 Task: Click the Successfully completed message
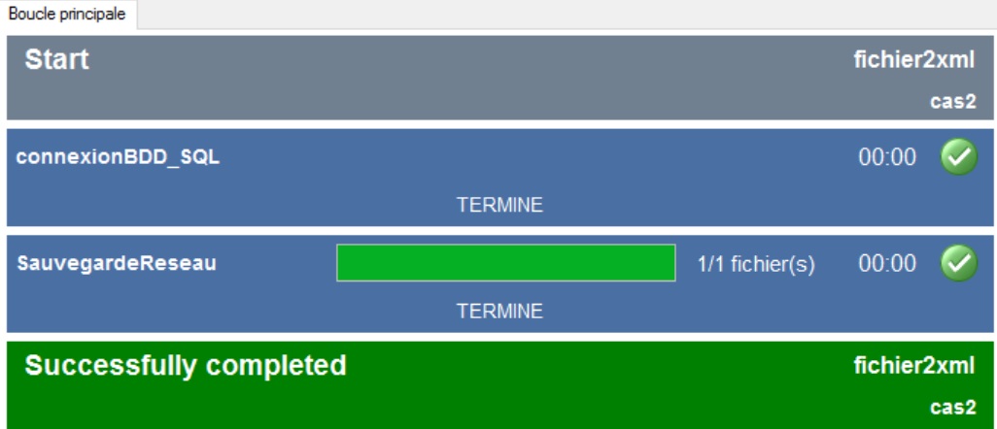coord(185,365)
